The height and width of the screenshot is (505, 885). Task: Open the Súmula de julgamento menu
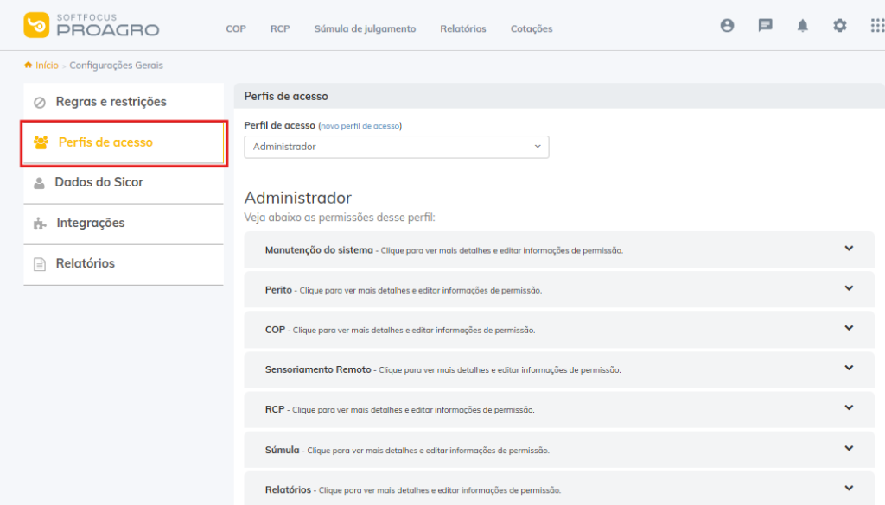click(x=365, y=28)
